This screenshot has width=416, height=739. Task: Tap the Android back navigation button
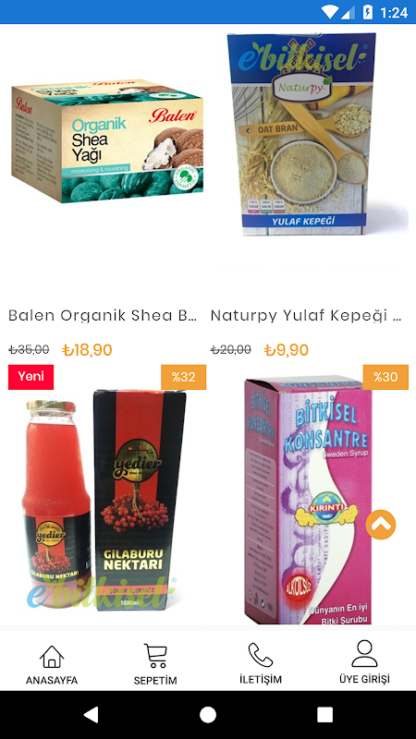[91, 714]
